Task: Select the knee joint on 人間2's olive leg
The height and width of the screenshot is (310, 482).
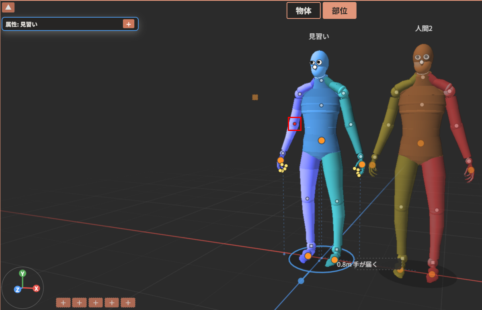Action: coord(401,207)
